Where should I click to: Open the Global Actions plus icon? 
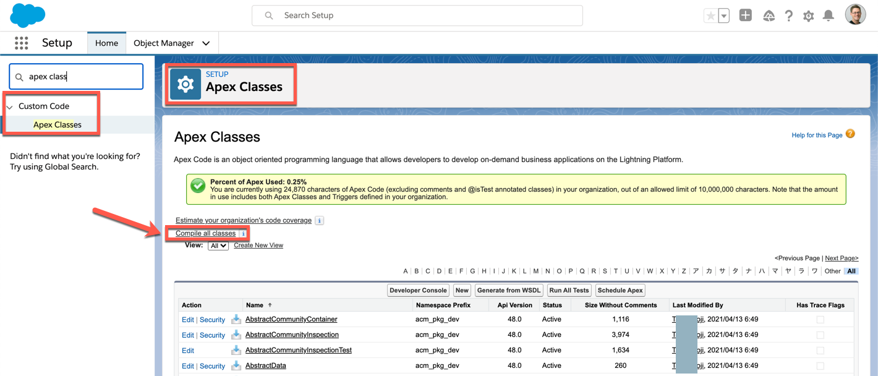click(x=745, y=15)
